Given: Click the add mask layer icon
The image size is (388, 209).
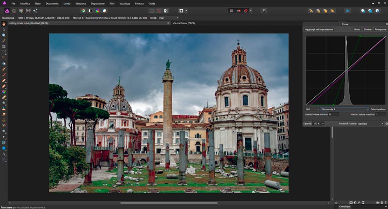Looking at the screenshot, I should 351,203.
